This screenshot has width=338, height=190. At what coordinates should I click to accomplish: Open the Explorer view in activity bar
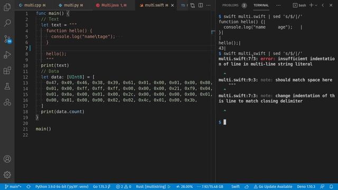tap(7, 7)
